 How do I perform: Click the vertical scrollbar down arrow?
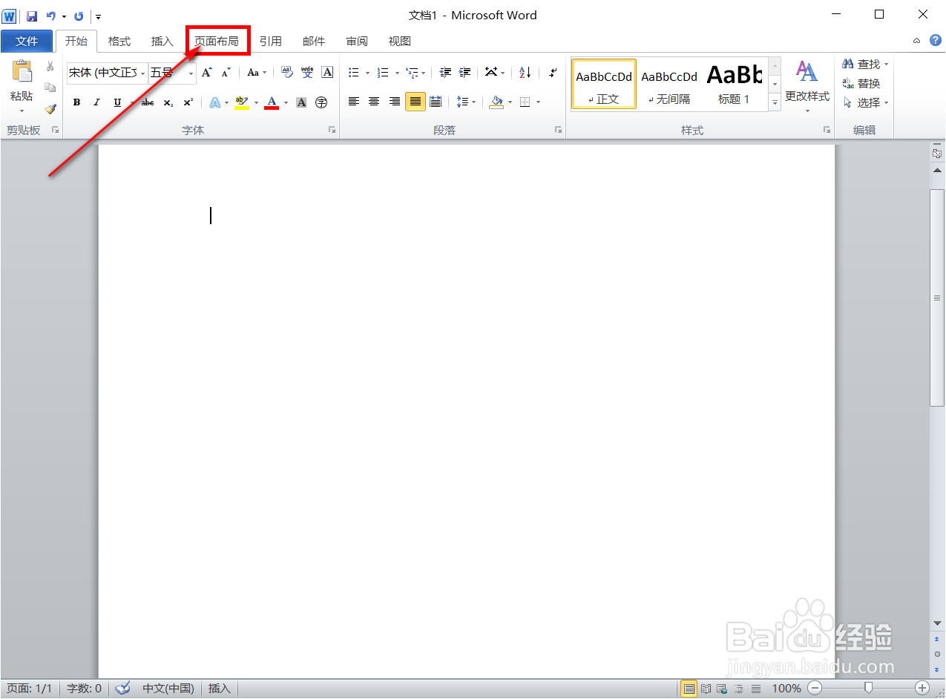pos(937,624)
